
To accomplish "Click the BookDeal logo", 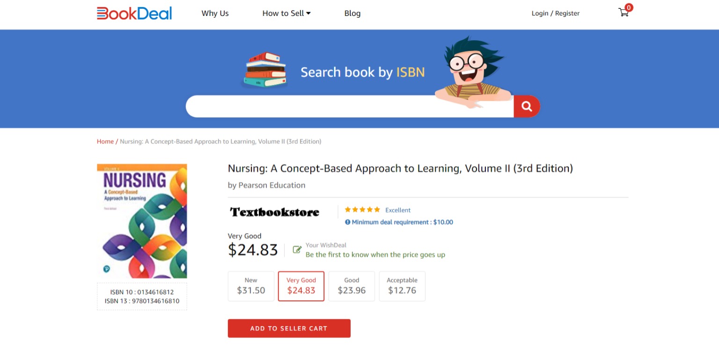I will pos(134,13).
